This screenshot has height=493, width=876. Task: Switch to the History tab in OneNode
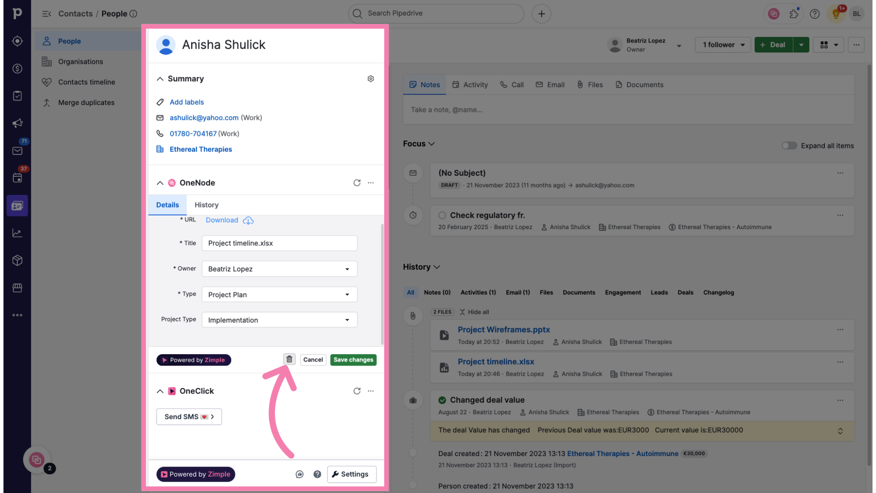click(x=206, y=205)
